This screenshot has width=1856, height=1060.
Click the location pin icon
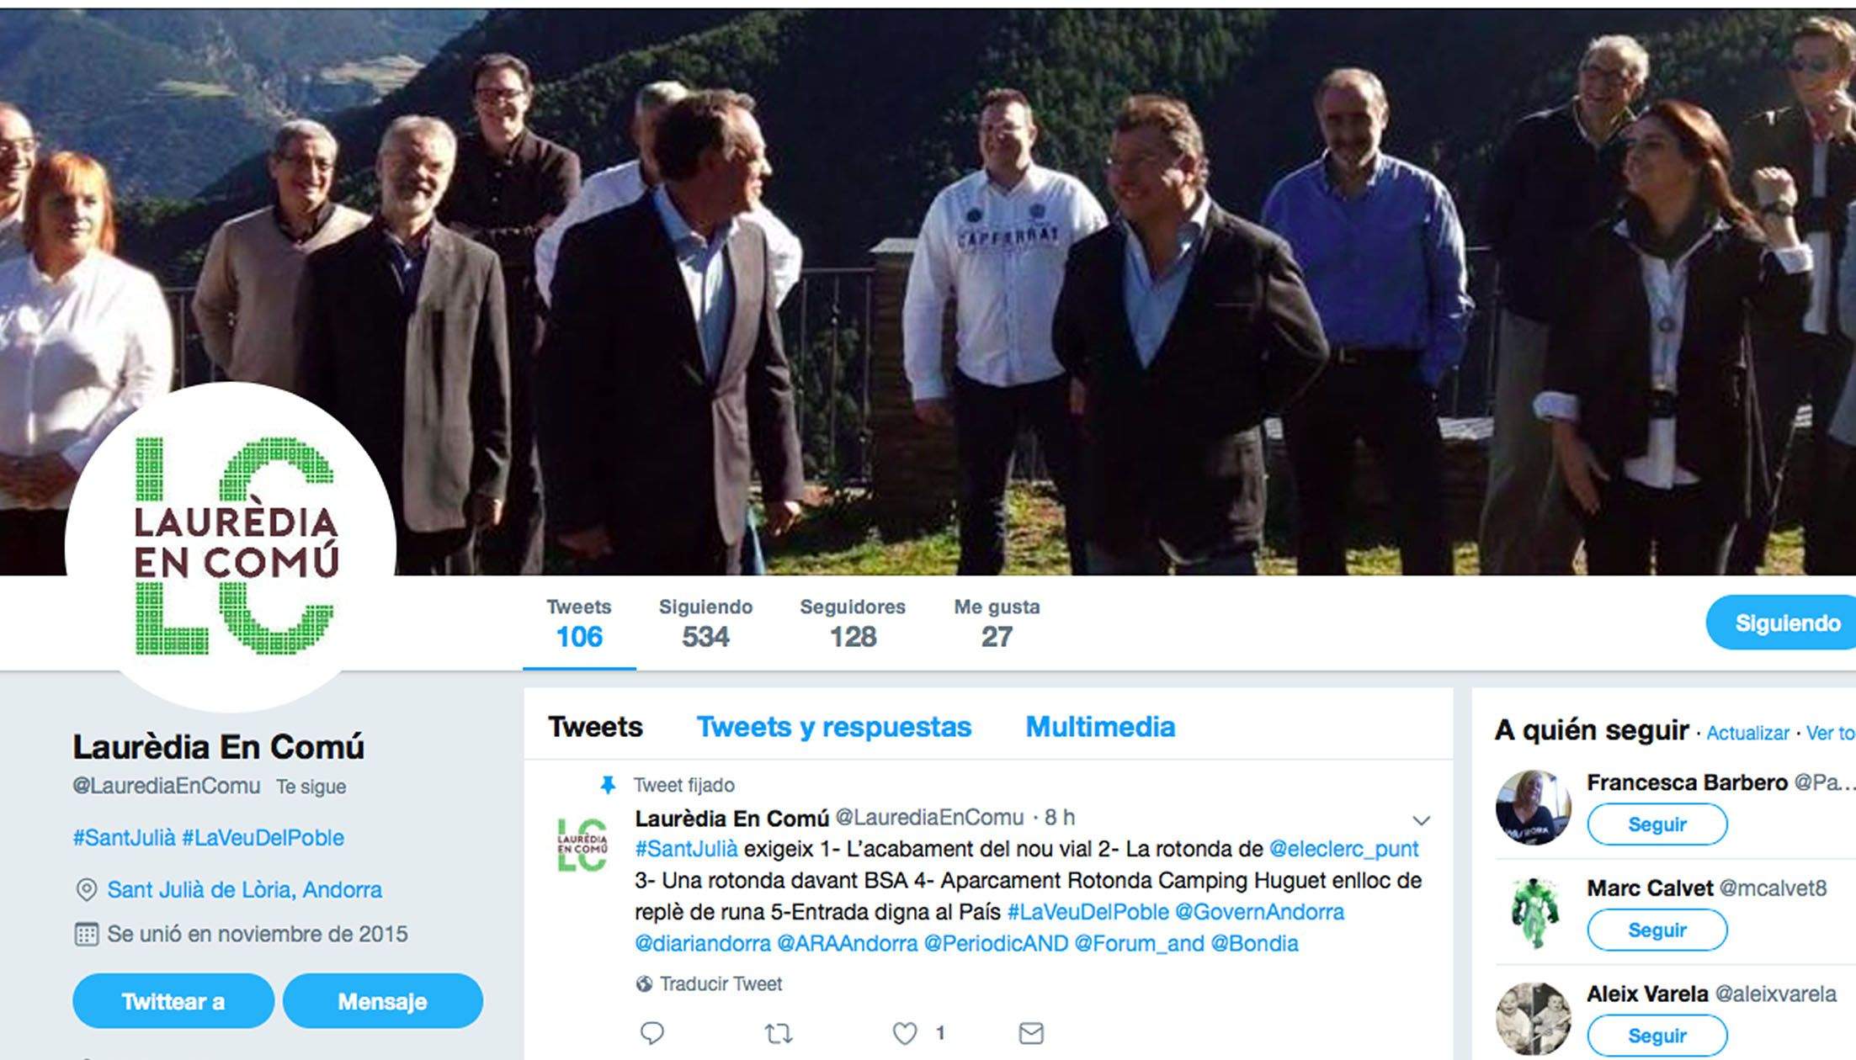coord(86,890)
